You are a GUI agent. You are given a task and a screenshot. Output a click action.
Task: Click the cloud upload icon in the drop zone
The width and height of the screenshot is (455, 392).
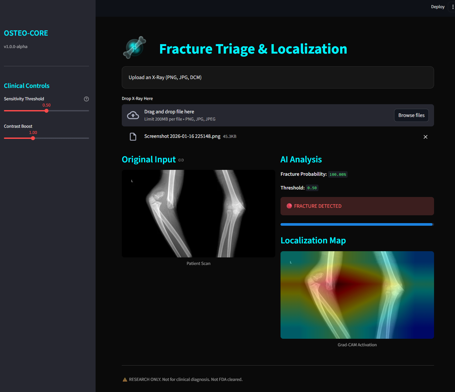click(x=133, y=115)
